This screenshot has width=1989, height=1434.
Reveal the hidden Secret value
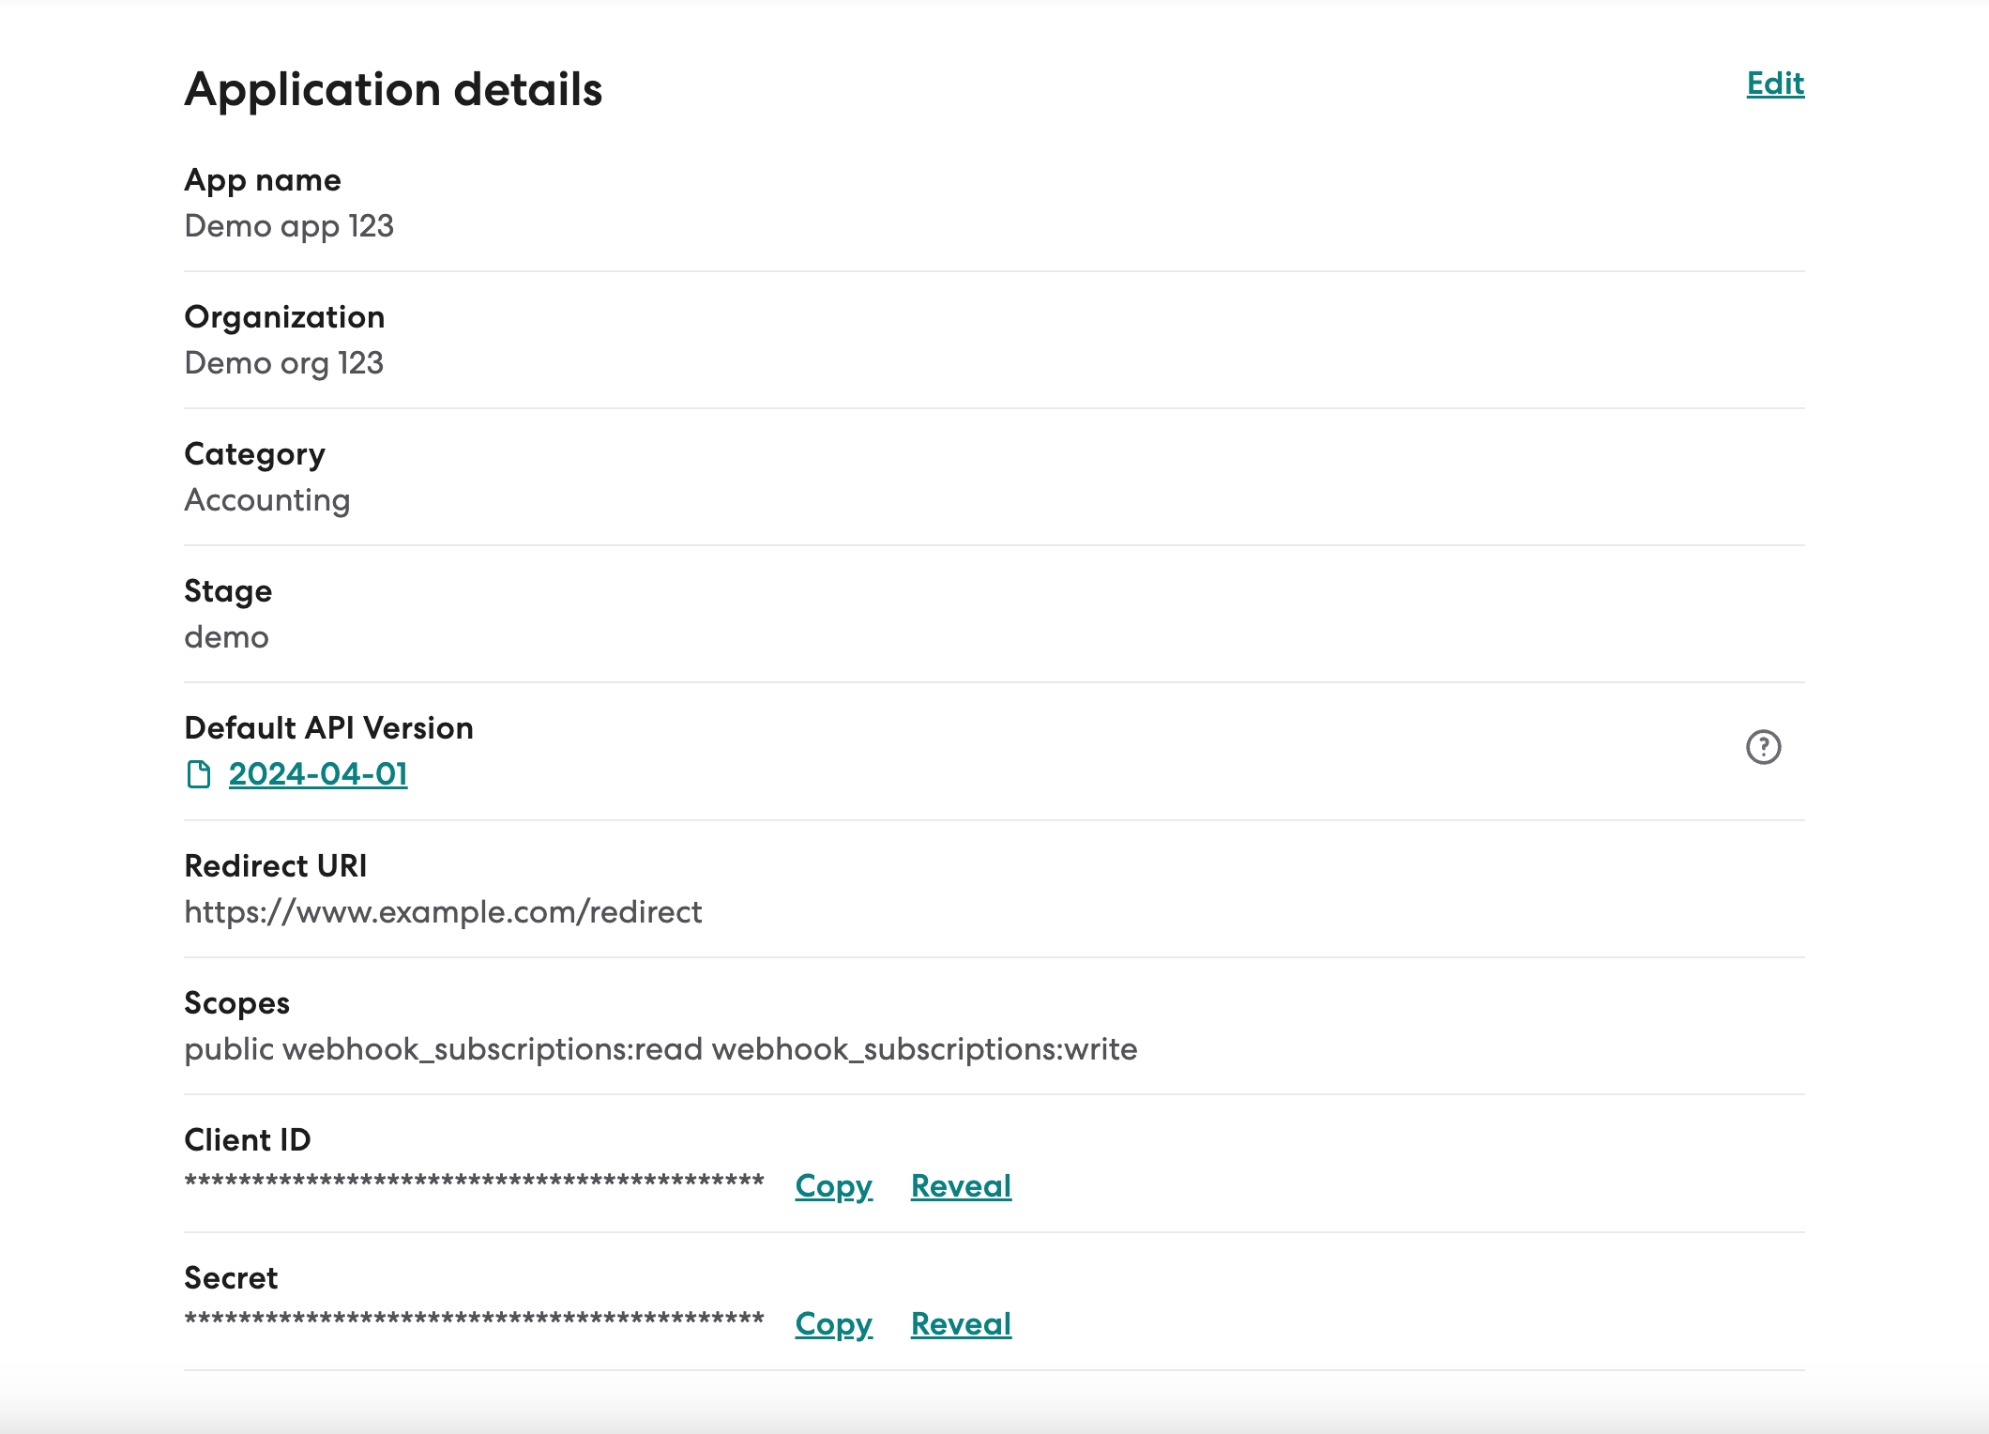tap(961, 1322)
